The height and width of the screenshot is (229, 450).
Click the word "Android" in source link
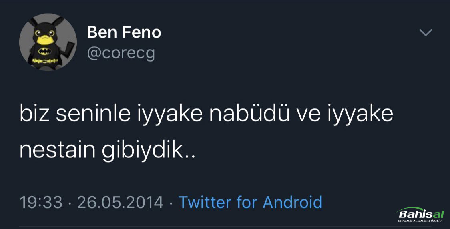pyautogui.click(x=292, y=202)
